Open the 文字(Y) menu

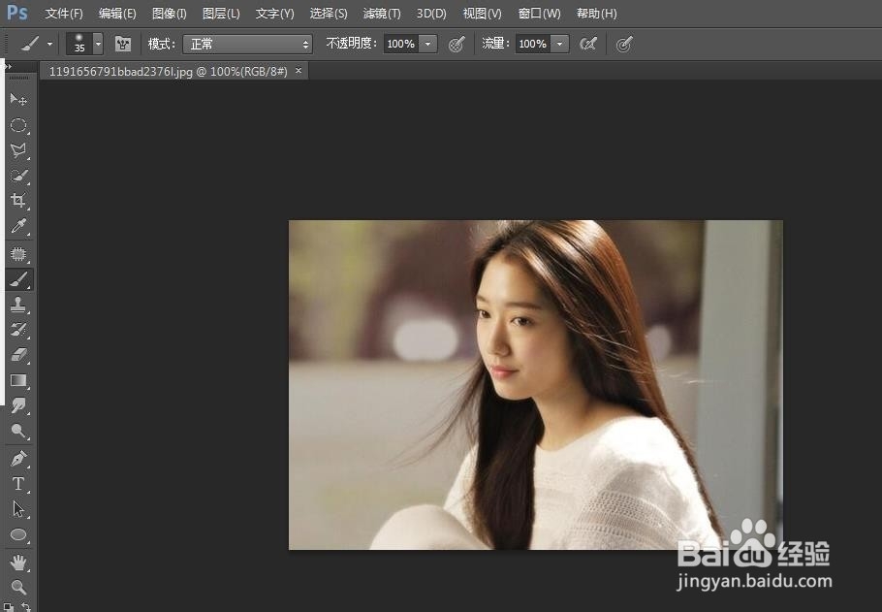click(x=274, y=13)
